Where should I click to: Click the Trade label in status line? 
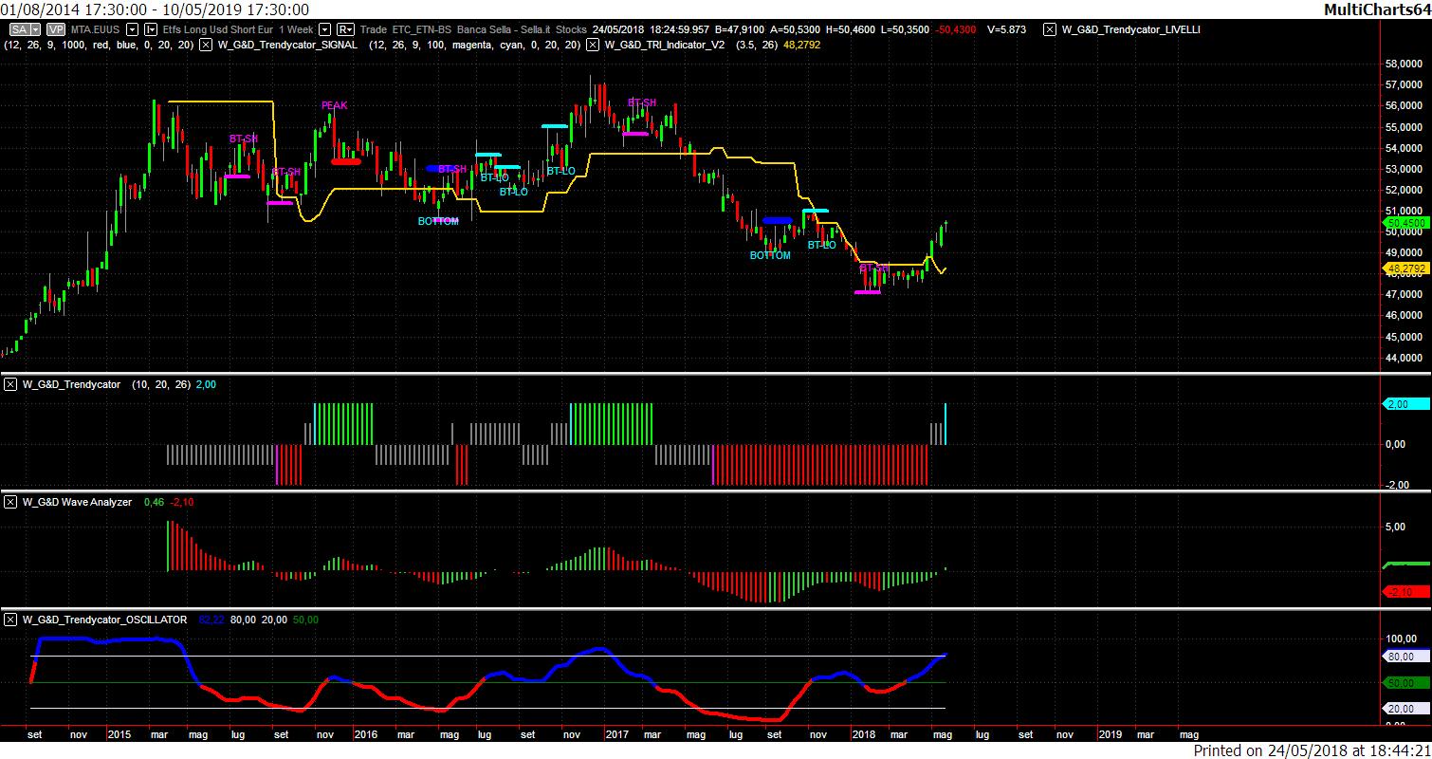(375, 29)
